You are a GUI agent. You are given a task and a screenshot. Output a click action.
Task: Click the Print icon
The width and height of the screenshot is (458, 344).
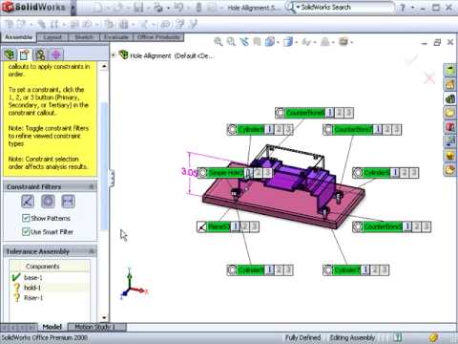157,8
